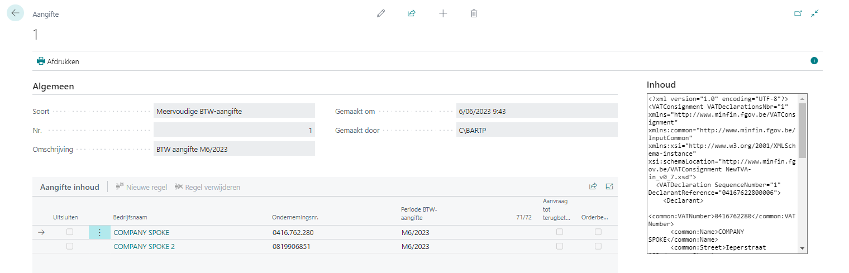
Task: Toggle Aanvraag tot terugbetaling for COMPANY SPOKE
Action: (x=559, y=232)
